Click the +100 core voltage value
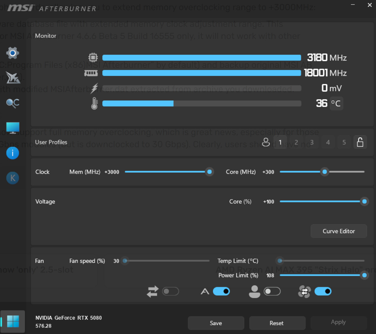Screen dimensions: 376x334 [268, 202]
